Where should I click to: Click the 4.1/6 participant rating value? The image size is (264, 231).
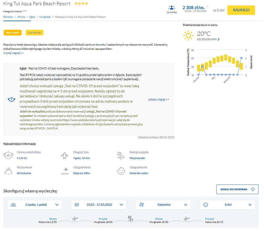click(22, 158)
